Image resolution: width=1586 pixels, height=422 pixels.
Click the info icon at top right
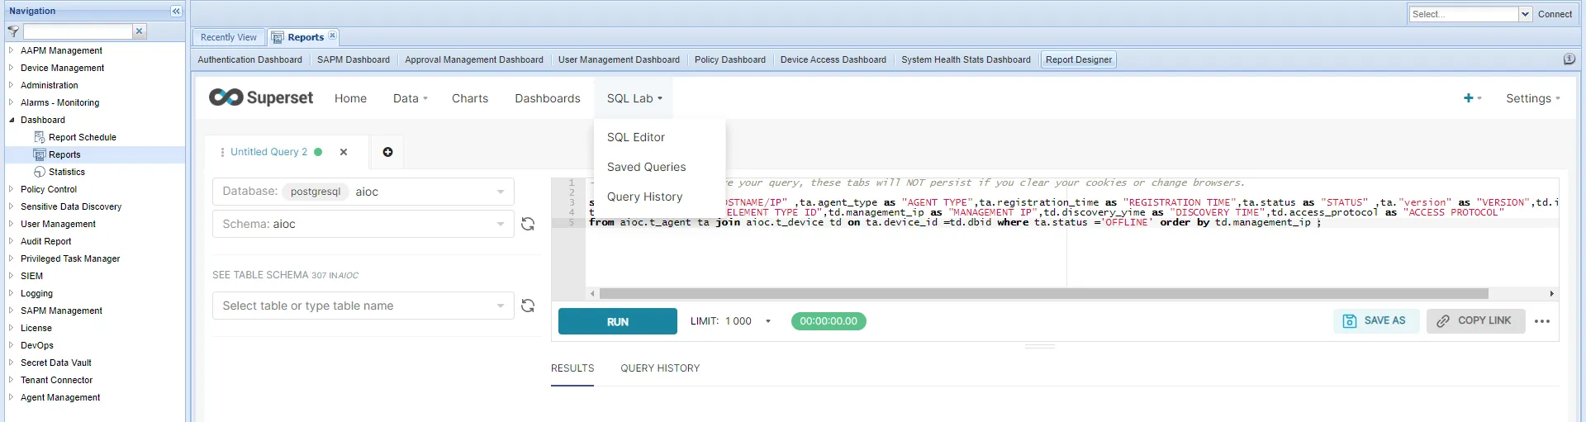click(x=1569, y=59)
